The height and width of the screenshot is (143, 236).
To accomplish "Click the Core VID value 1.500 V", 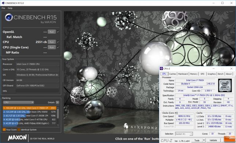I will click(x=208, y=91).
